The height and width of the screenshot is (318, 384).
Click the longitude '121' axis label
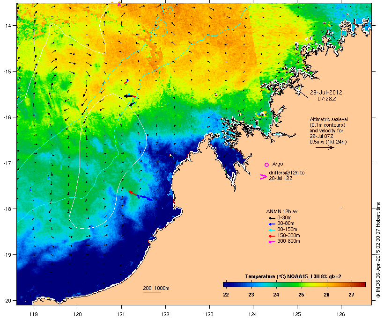(121, 314)
